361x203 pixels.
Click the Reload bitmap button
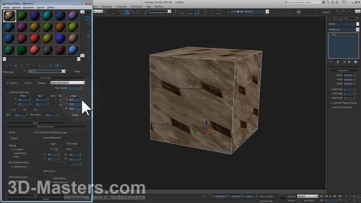(14, 138)
